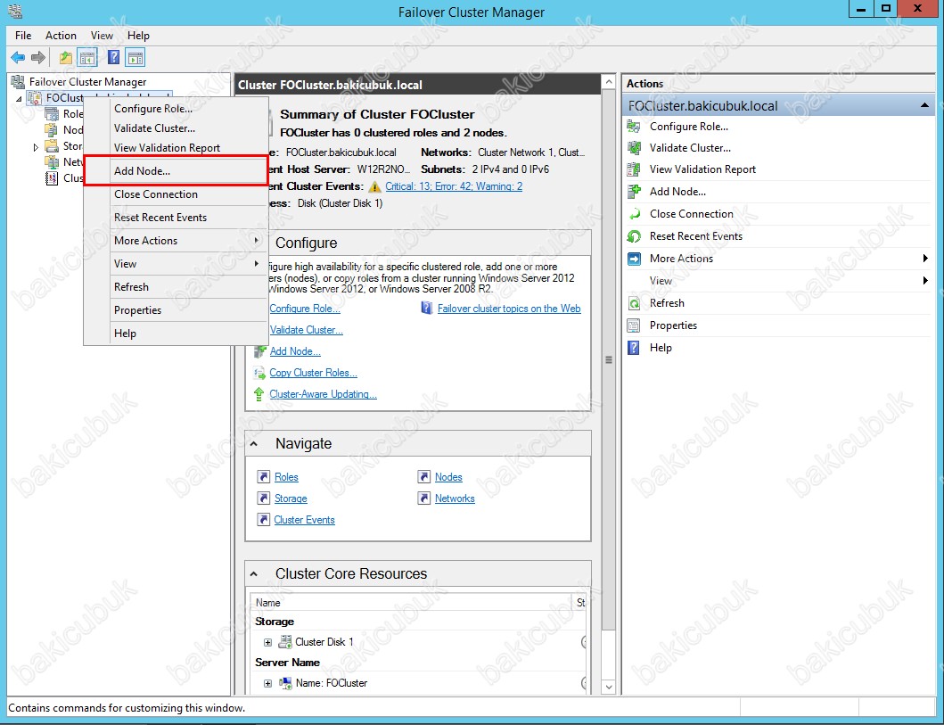Click the blue Help toolbar icon
The height and width of the screenshot is (725, 944).
(113, 58)
